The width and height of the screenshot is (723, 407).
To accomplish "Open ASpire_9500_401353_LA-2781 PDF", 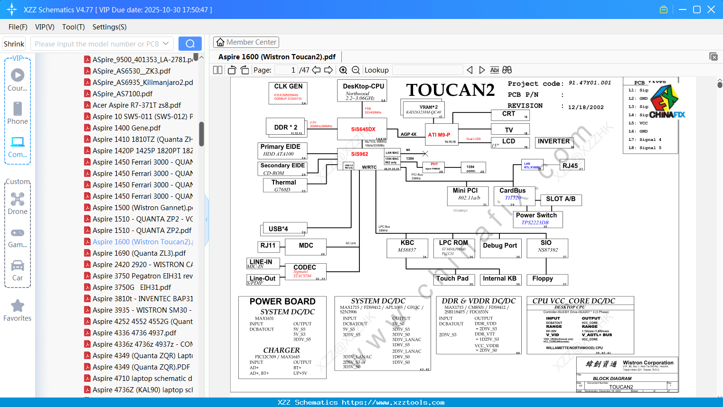I will (143, 59).
